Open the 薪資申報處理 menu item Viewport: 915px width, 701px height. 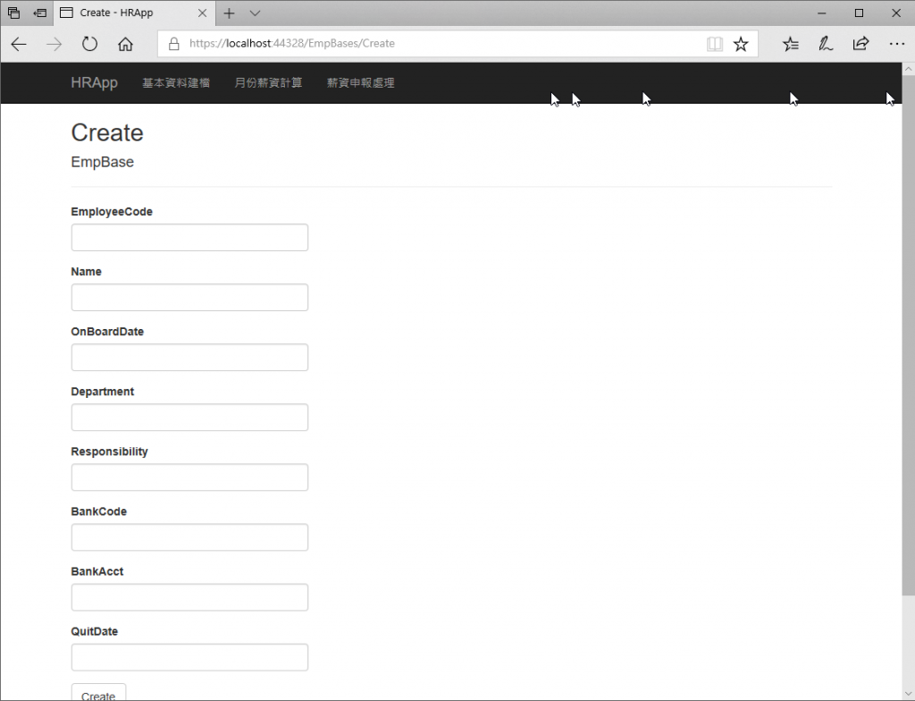pyautogui.click(x=361, y=83)
